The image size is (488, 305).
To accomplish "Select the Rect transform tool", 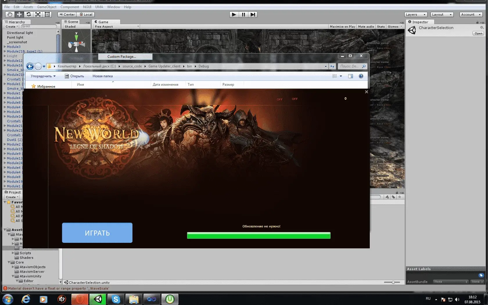I will tap(47, 14).
